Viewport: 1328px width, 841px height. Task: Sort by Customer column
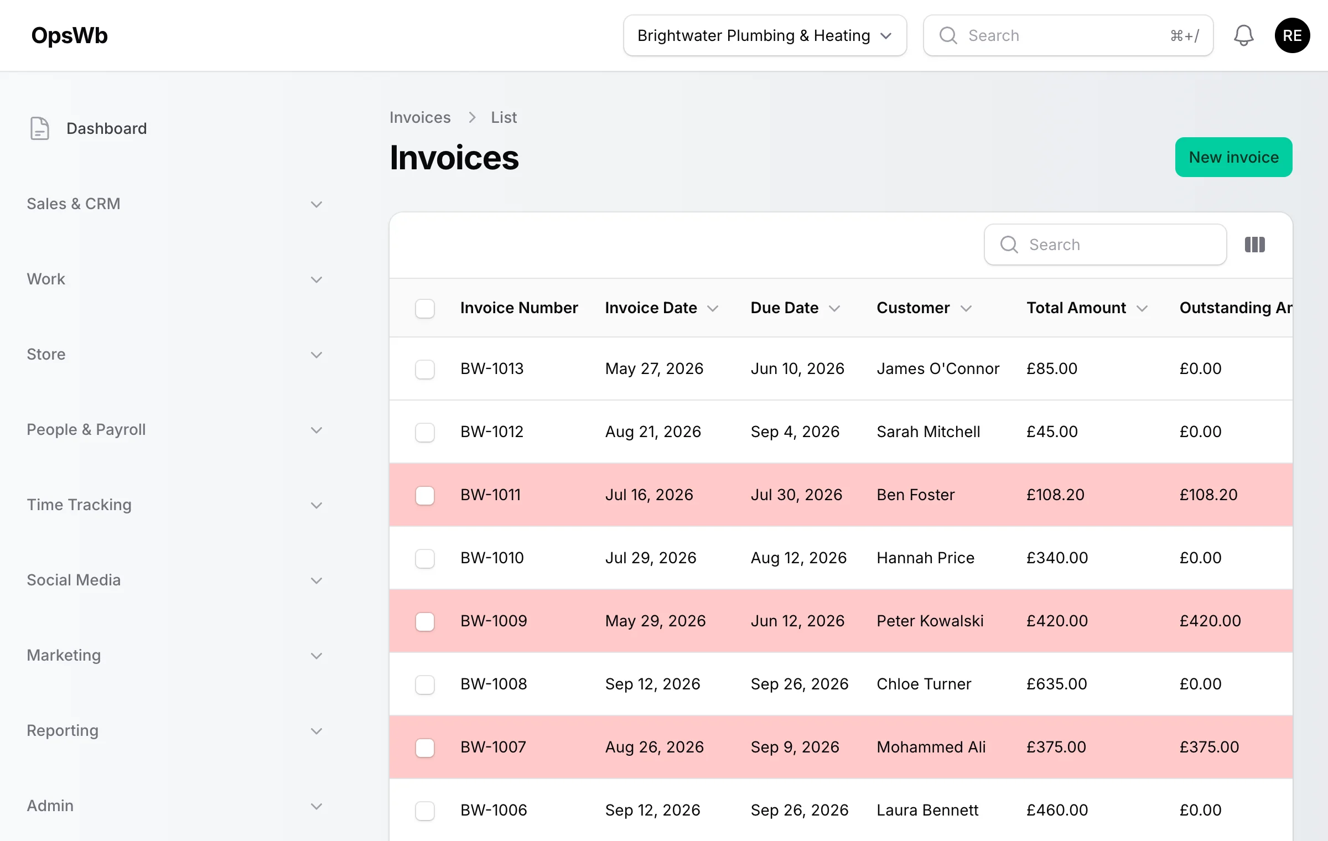tap(924, 308)
